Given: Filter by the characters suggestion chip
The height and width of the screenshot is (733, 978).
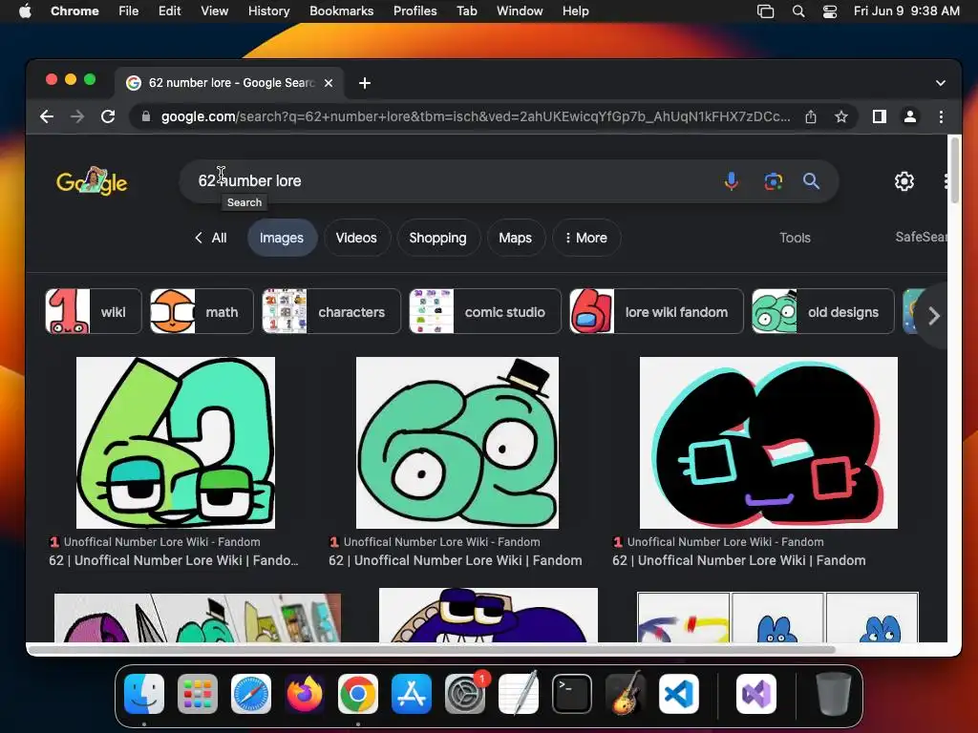Looking at the screenshot, I should (331, 311).
